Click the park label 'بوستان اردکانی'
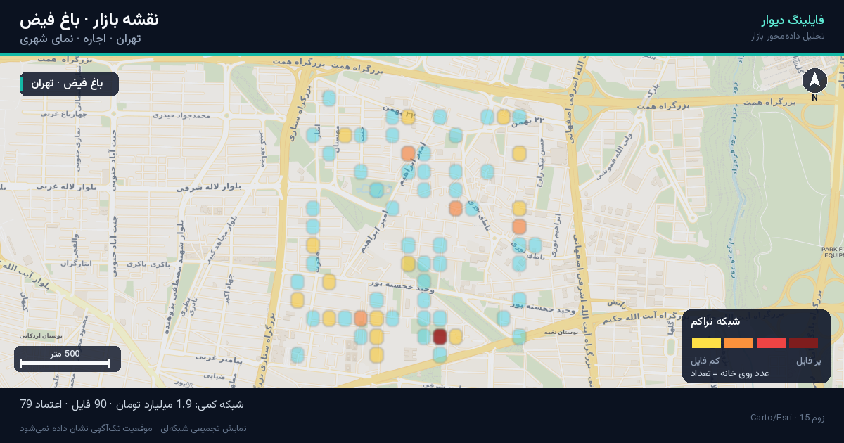 coord(39,335)
